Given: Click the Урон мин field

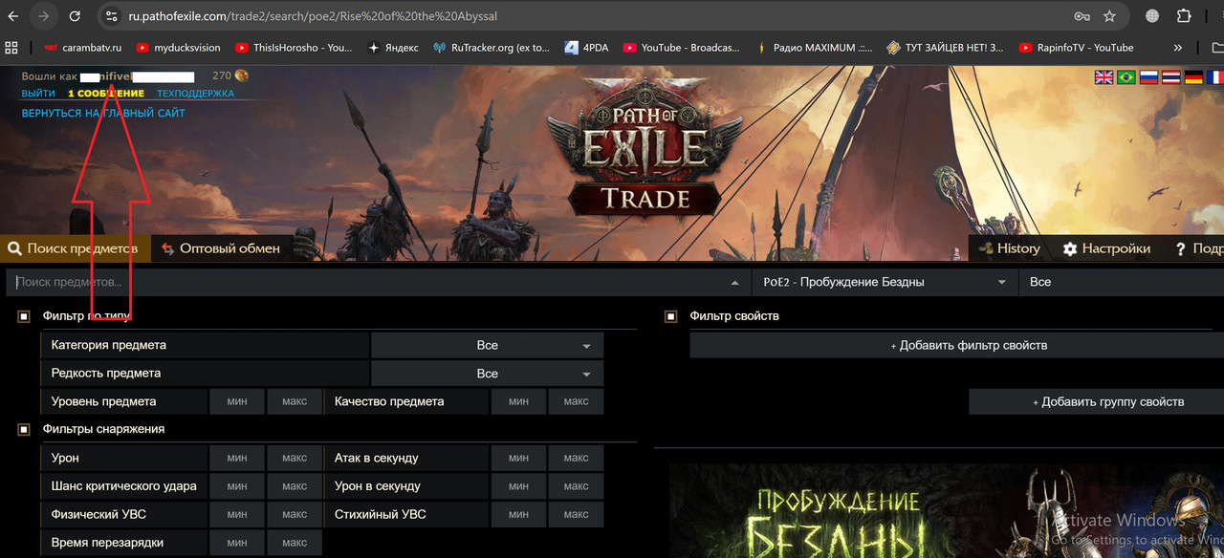Looking at the screenshot, I should tap(237, 458).
